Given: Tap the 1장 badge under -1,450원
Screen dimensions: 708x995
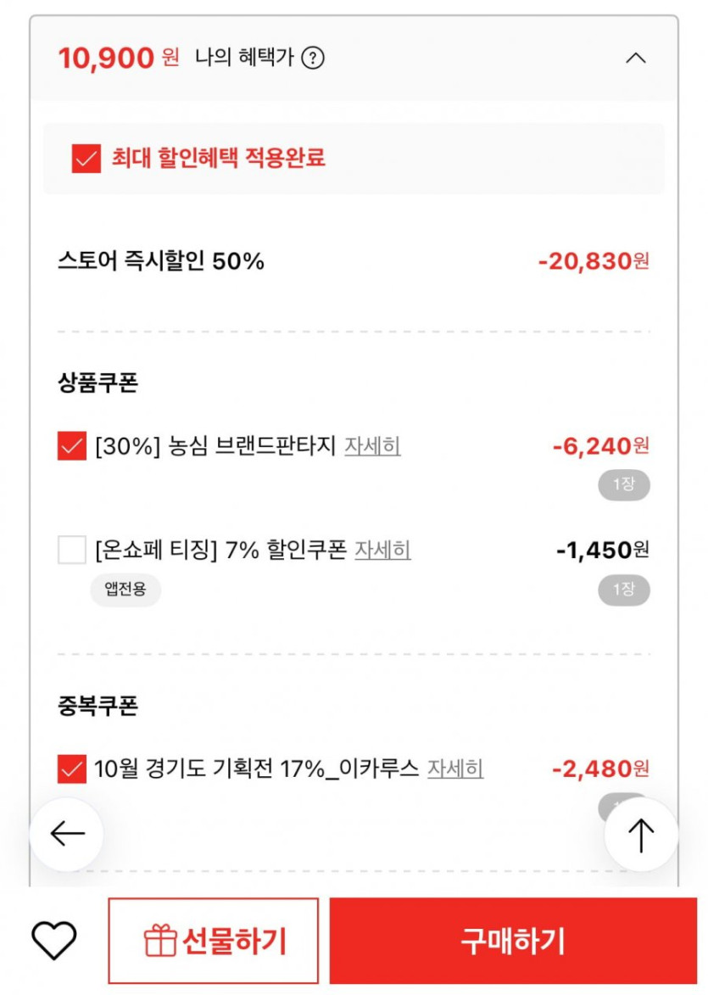Looking at the screenshot, I should coord(623,590).
